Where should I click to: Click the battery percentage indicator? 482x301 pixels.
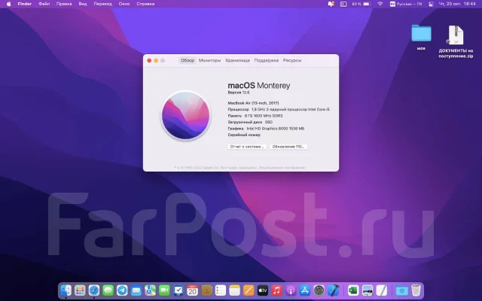[x=361, y=4]
